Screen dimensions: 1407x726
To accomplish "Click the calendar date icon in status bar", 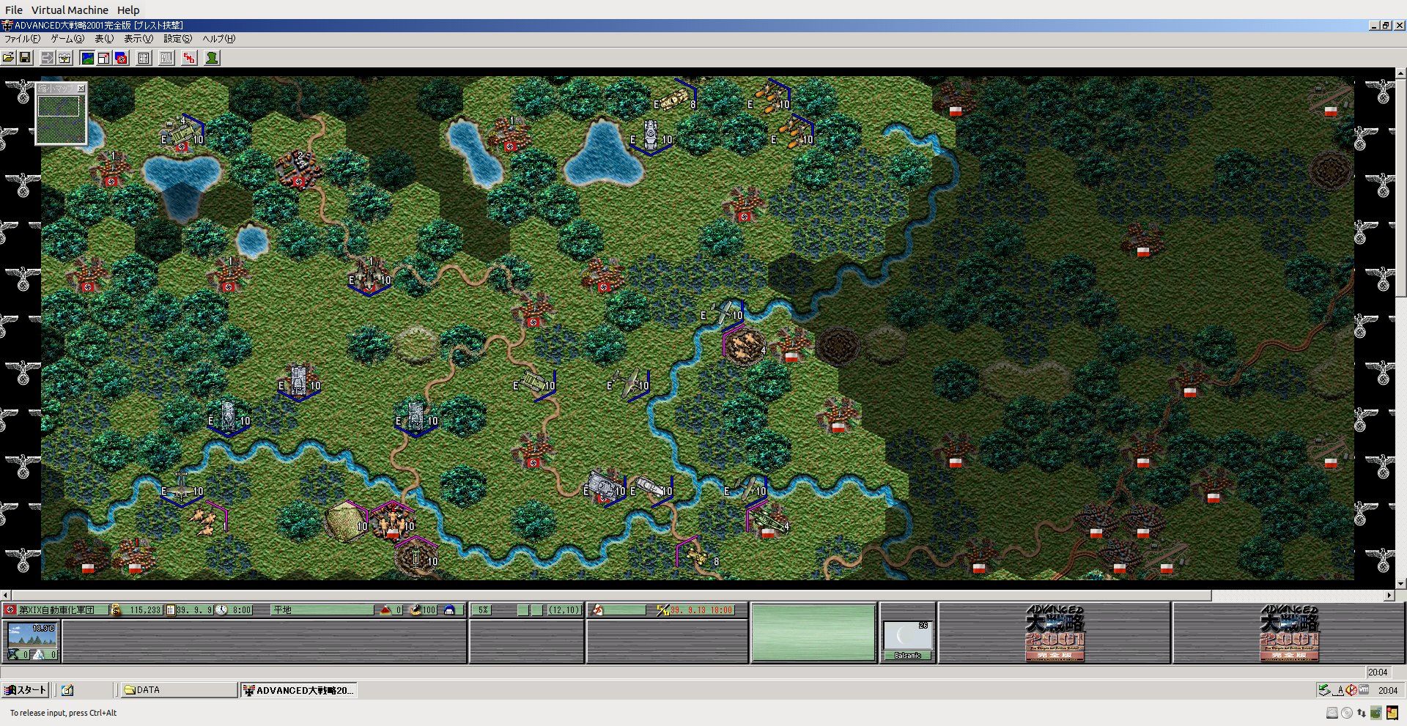I will pyautogui.click(x=171, y=610).
